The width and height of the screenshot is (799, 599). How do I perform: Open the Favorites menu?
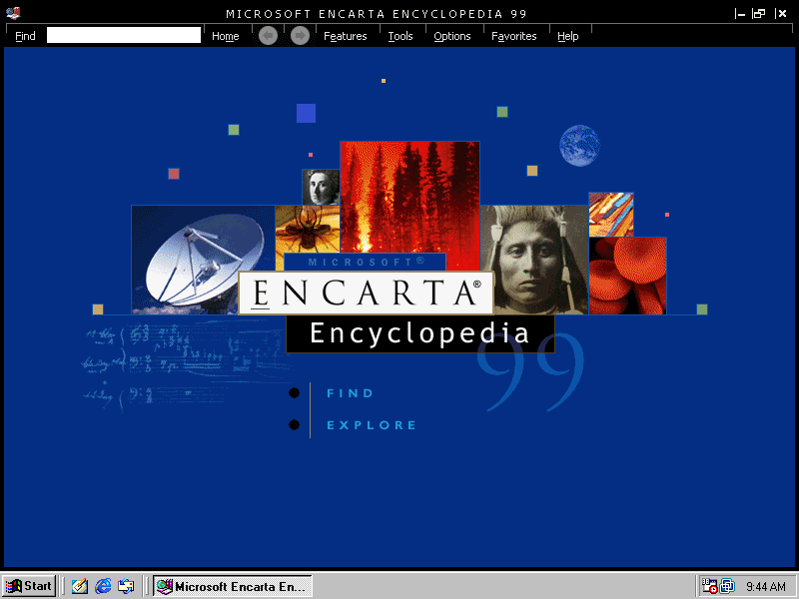click(x=514, y=35)
